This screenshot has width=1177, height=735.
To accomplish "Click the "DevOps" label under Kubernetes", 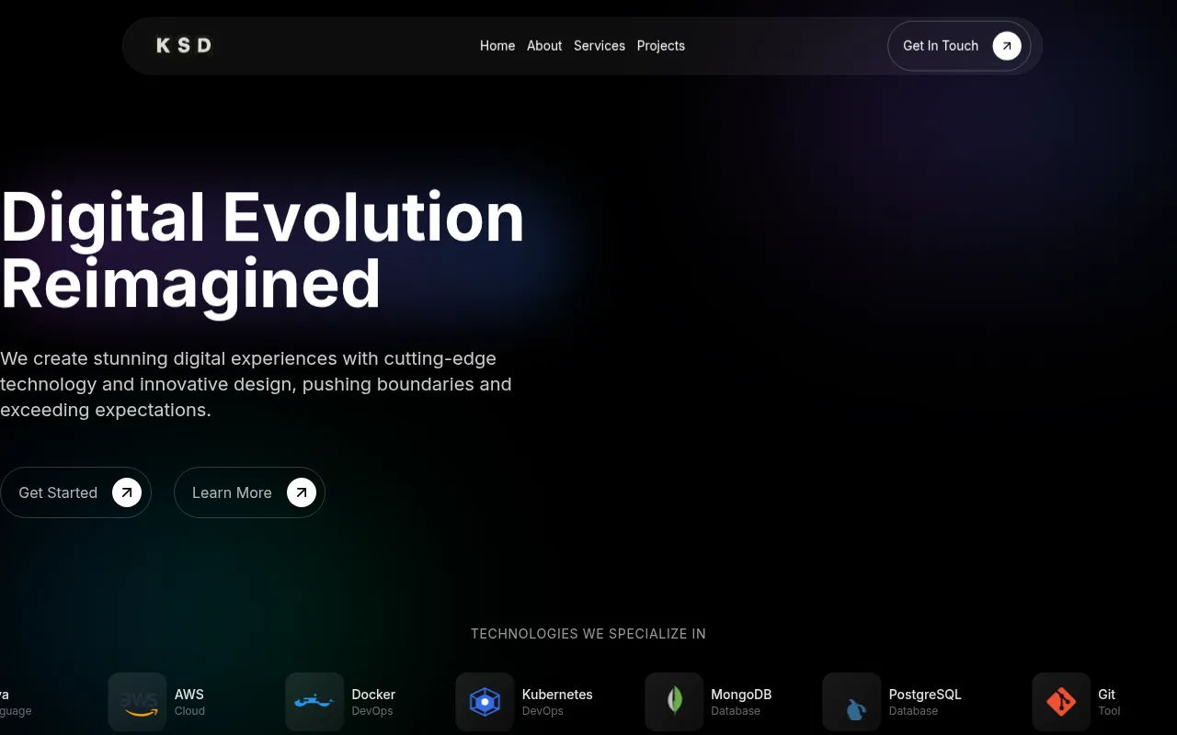I will [543, 711].
